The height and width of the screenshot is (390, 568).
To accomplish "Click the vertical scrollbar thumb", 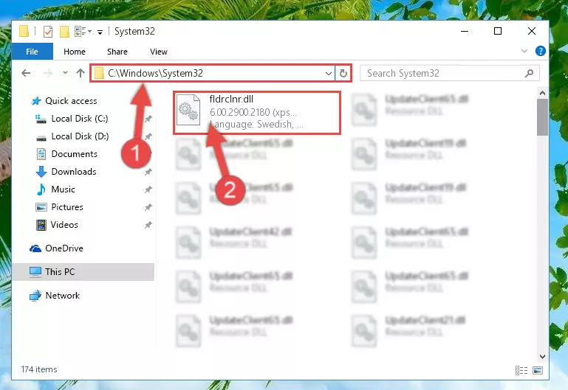I will click(x=542, y=117).
